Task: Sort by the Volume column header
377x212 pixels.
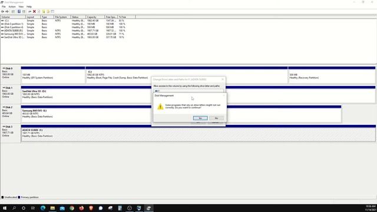Action: 13,17
